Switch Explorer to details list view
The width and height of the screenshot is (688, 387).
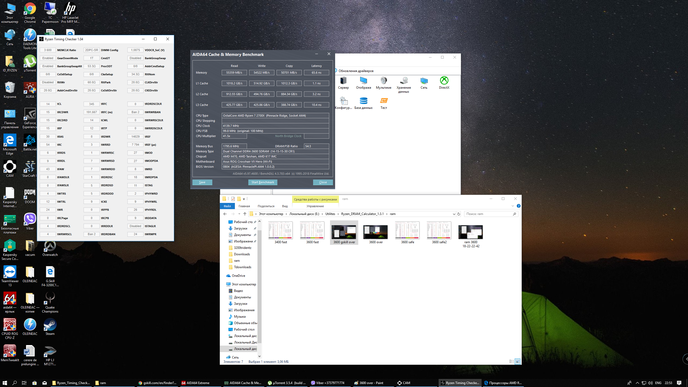point(511,361)
